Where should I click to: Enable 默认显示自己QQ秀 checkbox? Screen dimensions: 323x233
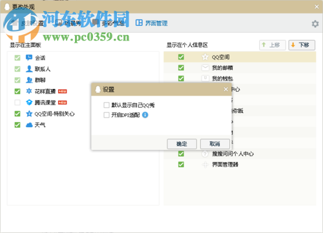(107, 105)
